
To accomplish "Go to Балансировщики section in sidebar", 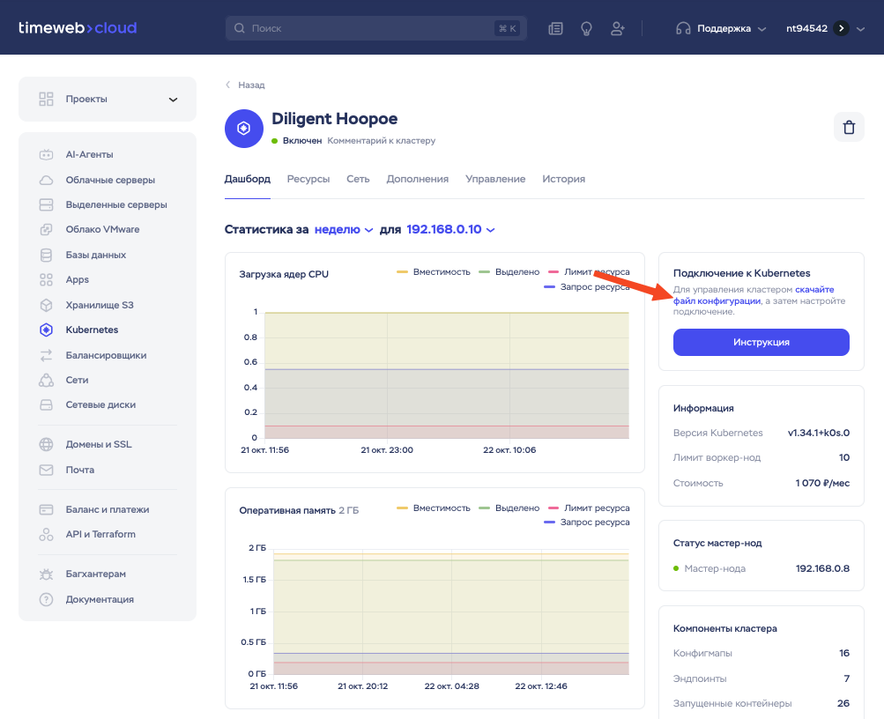I will (x=106, y=355).
